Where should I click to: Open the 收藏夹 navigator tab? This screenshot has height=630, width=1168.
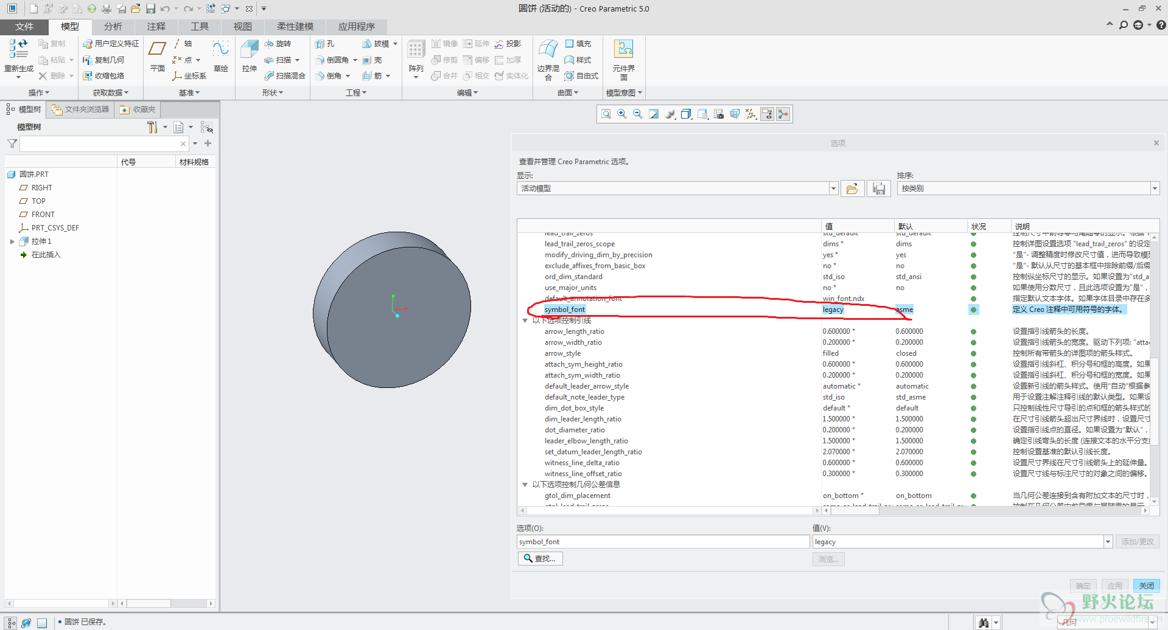tap(138, 109)
